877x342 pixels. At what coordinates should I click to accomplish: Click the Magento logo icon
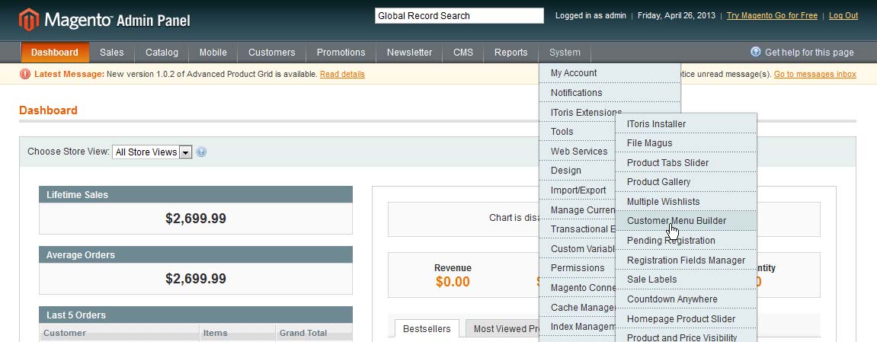(x=29, y=20)
